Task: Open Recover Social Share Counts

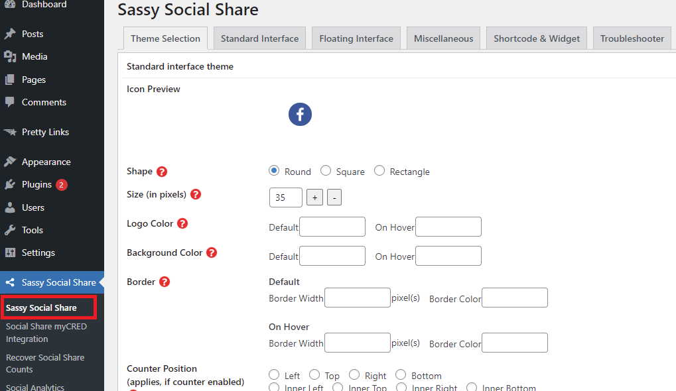Action: pos(45,363)
